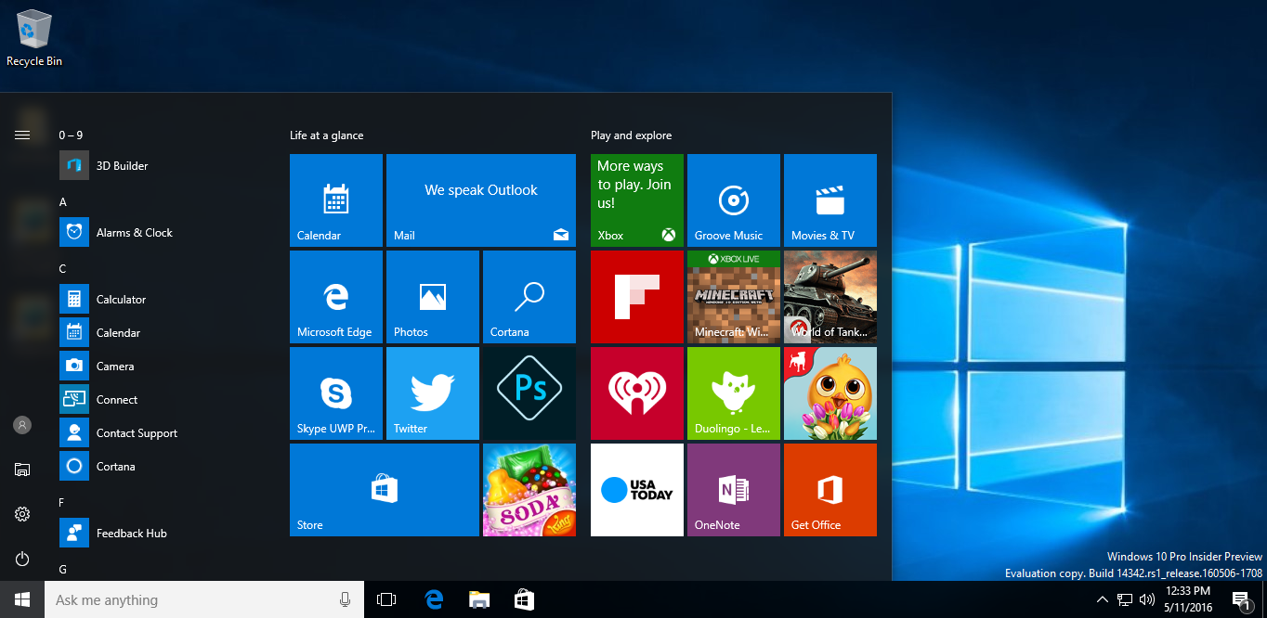
Task: Jump via the '0 – 9' group header
Action: pyautogui.click(x=71, y=135)
